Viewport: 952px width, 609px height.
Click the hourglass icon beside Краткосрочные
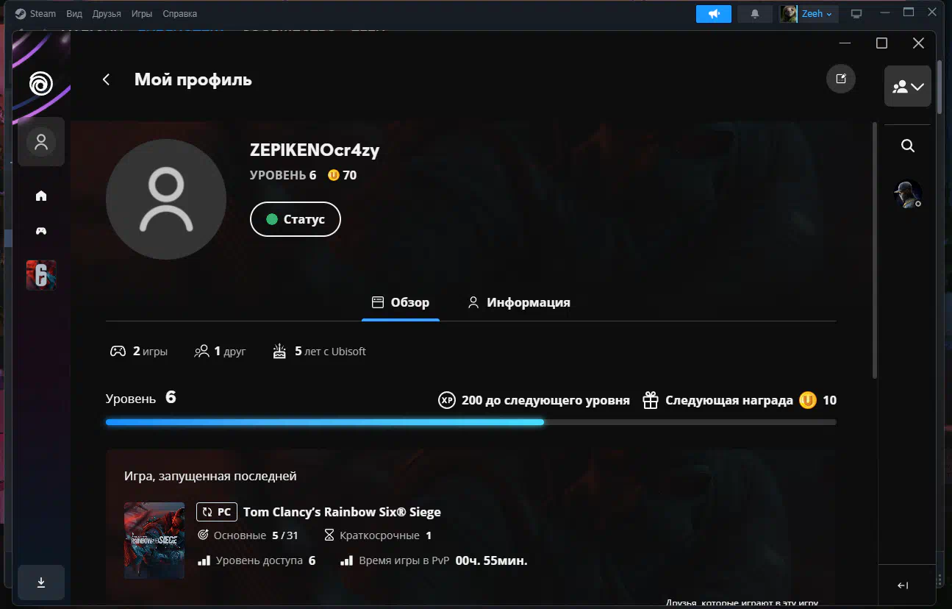click(x=329, y=535)
